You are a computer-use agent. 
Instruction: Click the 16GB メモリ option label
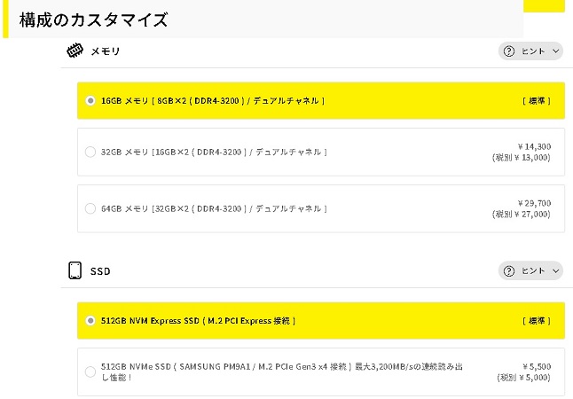pos(212,101)
